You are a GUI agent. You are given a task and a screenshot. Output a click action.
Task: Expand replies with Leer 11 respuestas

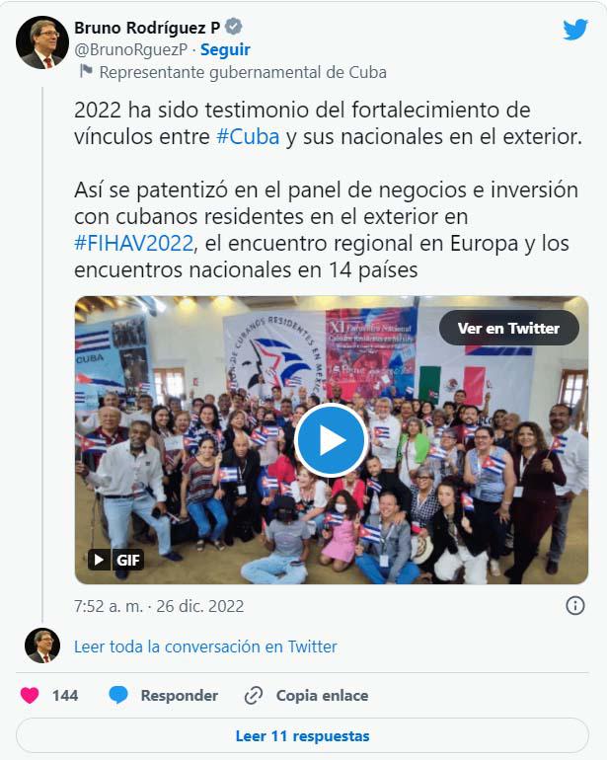tap(303, 735)
